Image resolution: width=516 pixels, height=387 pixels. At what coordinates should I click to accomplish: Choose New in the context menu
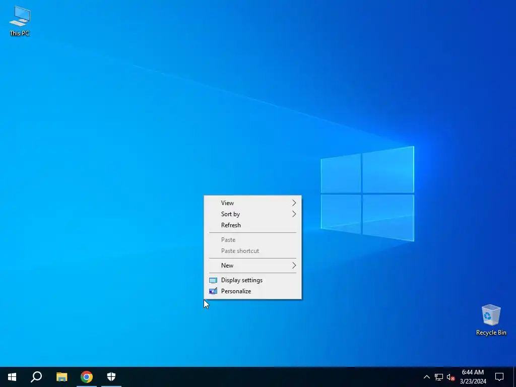[253, 266]
